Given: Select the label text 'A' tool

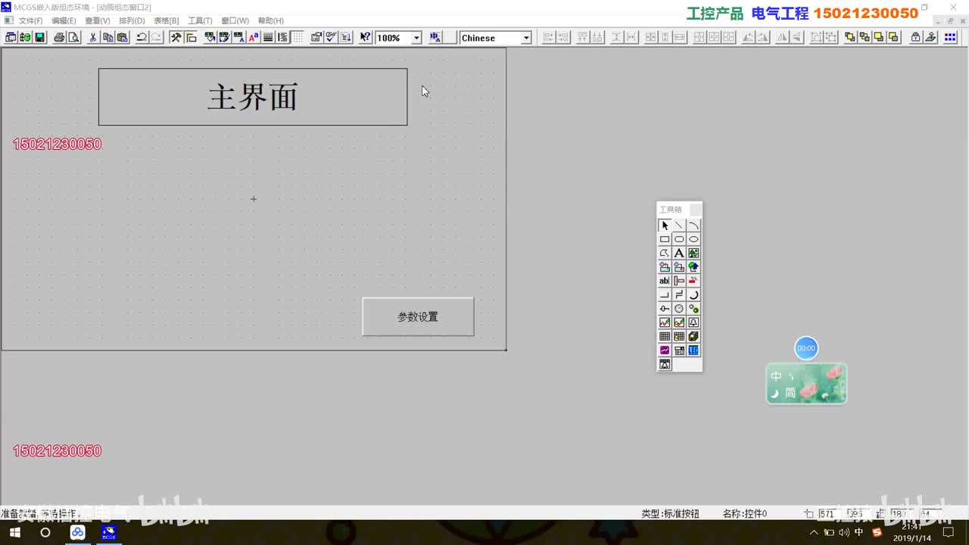Looking at the screenshot, I should [x=679, y=253].
